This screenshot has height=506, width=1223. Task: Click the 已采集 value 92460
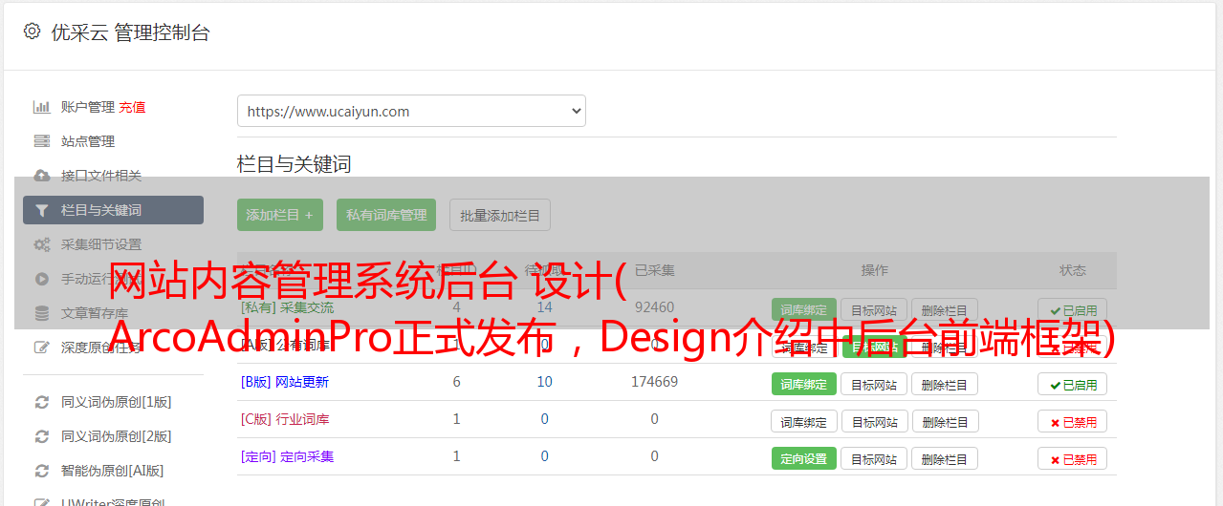[x=654, y=307]
